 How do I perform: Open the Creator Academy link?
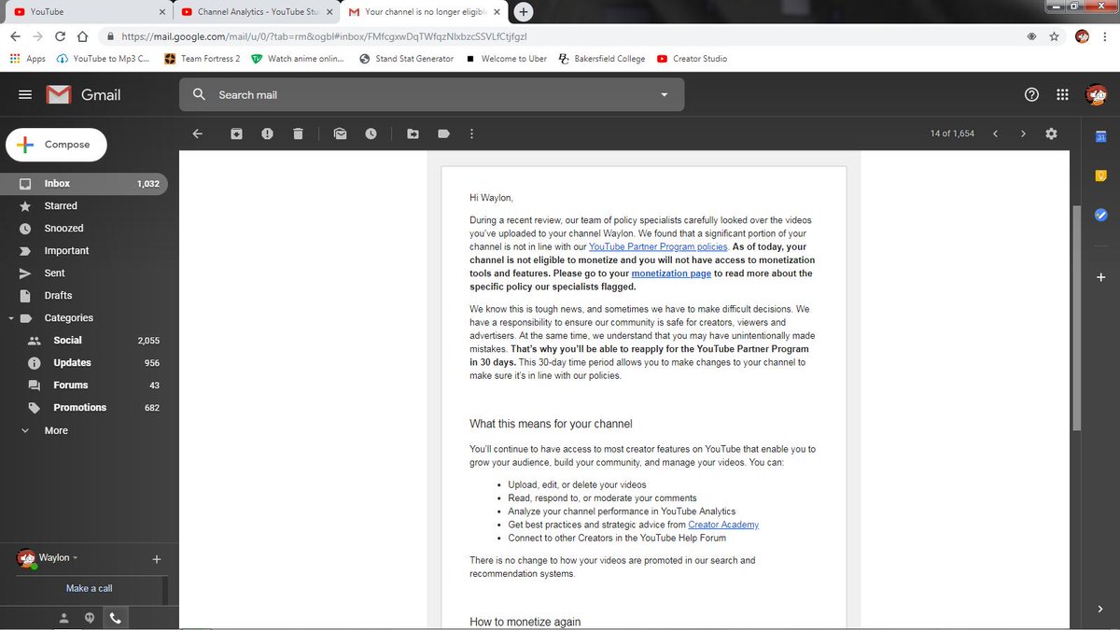click(x=723, y=525)
